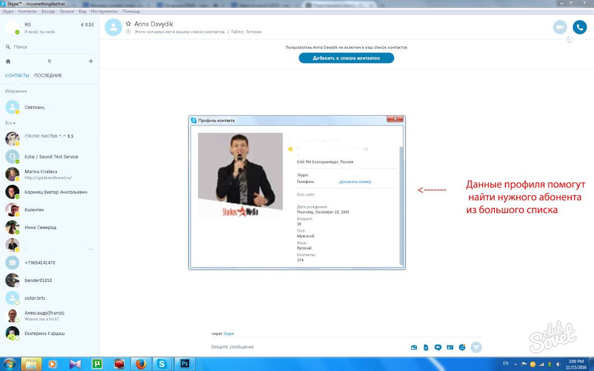Open the Инструменты menu
Viewport: 594px width, 371px height.
click(104, 11)
